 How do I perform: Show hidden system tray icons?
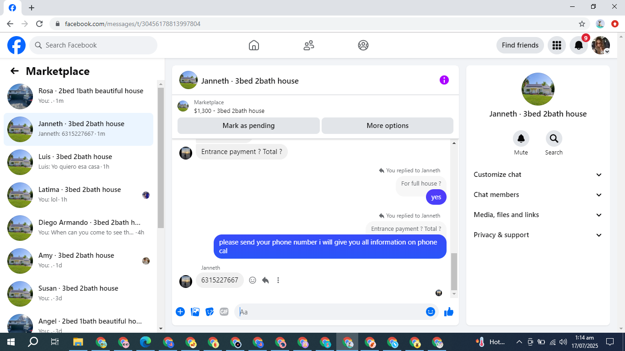coord(519,342)
